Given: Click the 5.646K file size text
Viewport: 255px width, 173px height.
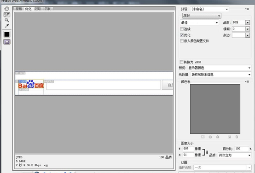Looking at the screenshot, I should (x=21, y=161).
